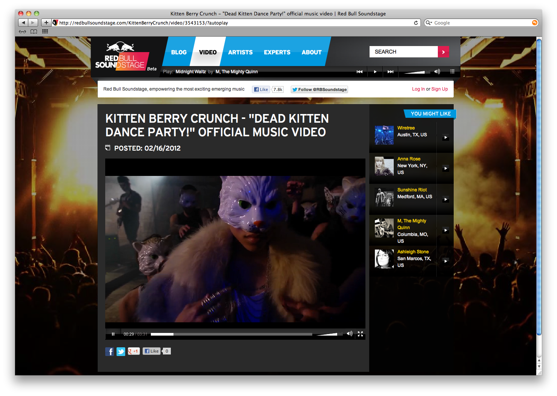Image resolution: width=557 pixels, height=396 pixels.
Task: Select the VIDEO tab
Action: (x=208, y=52)
